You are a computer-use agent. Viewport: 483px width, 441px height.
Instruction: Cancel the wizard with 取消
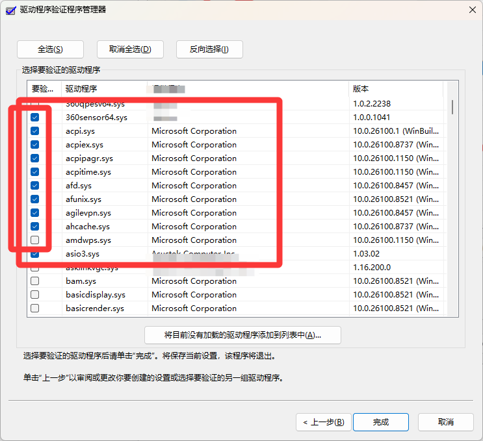(446, 422)
